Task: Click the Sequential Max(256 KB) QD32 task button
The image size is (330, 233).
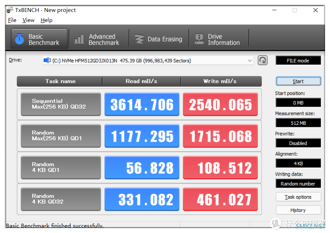Action: click(x=61, y=104)
